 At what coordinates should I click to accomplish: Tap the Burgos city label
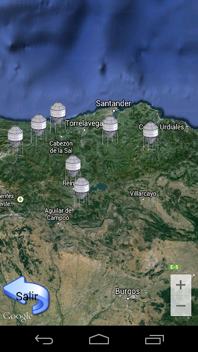pos(128,291)
